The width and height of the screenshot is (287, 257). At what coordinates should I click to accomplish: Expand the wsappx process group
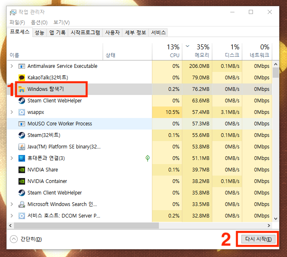(x=12, y=112)
